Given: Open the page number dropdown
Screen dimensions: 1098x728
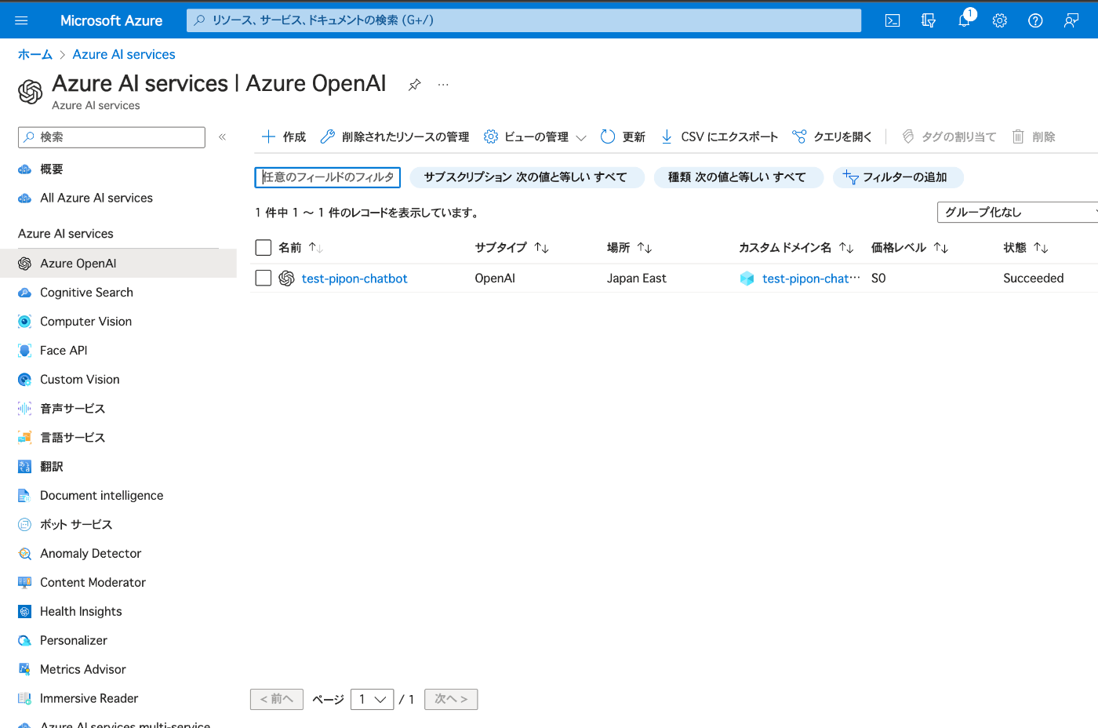Looking at the screenshot, I should point(372,699).
